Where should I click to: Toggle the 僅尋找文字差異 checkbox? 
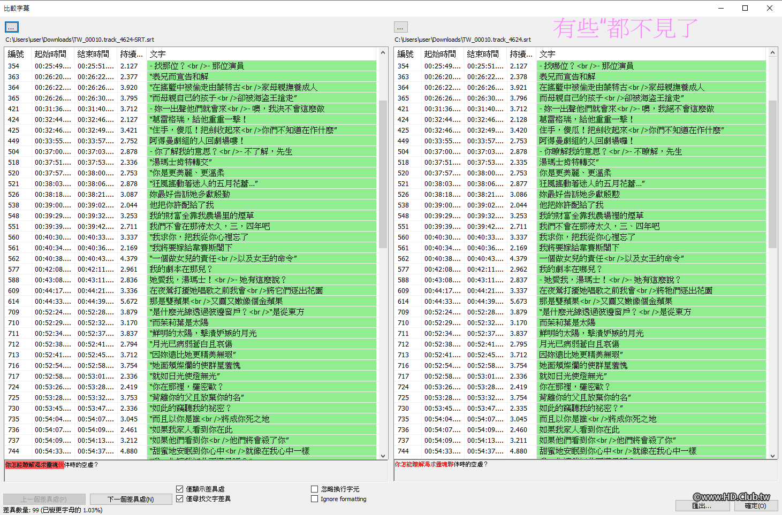click(x=180, y=498)
